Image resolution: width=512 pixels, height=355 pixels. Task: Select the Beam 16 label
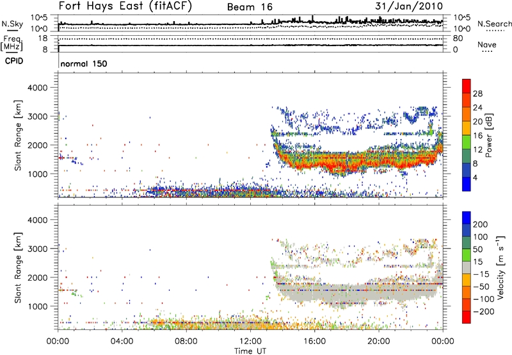pos(250,7)
